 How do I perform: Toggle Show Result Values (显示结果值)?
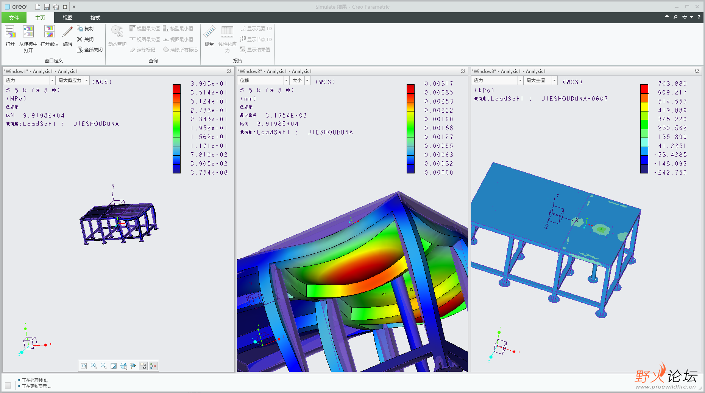pyautogui.click(x=255, y=50)
